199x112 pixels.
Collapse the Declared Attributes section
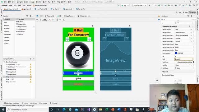(x=162, y=26)
